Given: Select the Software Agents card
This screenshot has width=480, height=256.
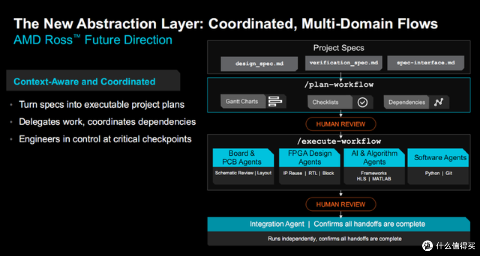Looking at the screenshot, I should pos(438,166).
